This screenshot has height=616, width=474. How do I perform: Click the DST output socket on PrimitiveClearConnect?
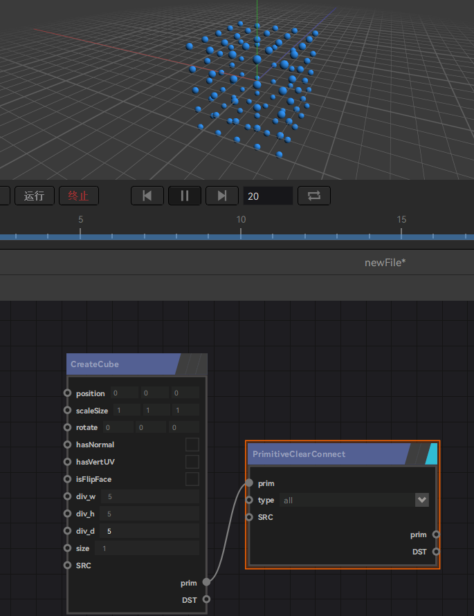point(436,552)
